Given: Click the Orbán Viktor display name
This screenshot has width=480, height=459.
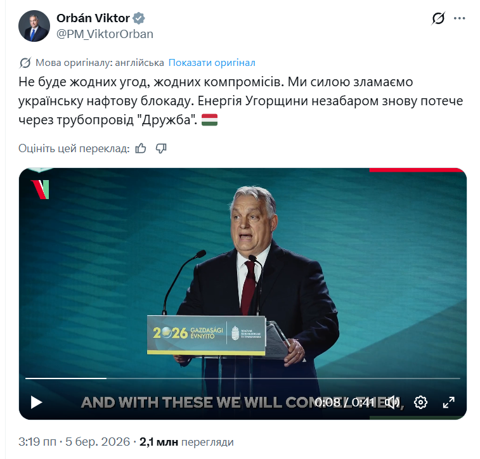Looking at the screenshot, I should point(93,18).
